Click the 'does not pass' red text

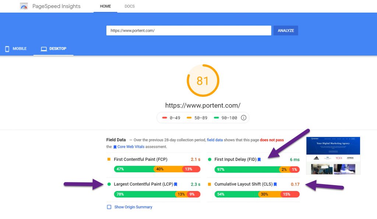tap(272, 140)
